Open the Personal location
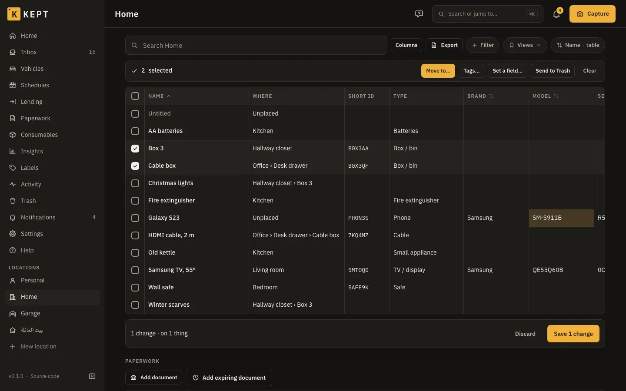 [52, 280]
